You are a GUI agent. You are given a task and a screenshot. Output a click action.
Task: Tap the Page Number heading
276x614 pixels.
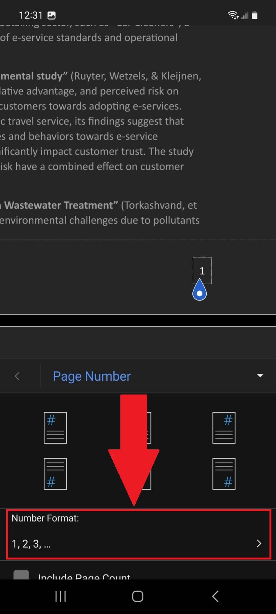(x=92, y=376)
